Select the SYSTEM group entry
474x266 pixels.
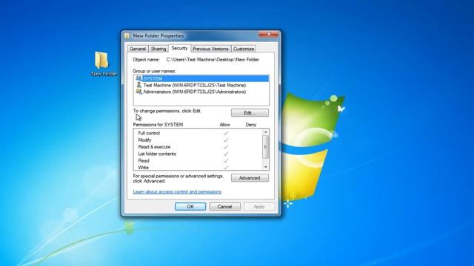(201, 78)
